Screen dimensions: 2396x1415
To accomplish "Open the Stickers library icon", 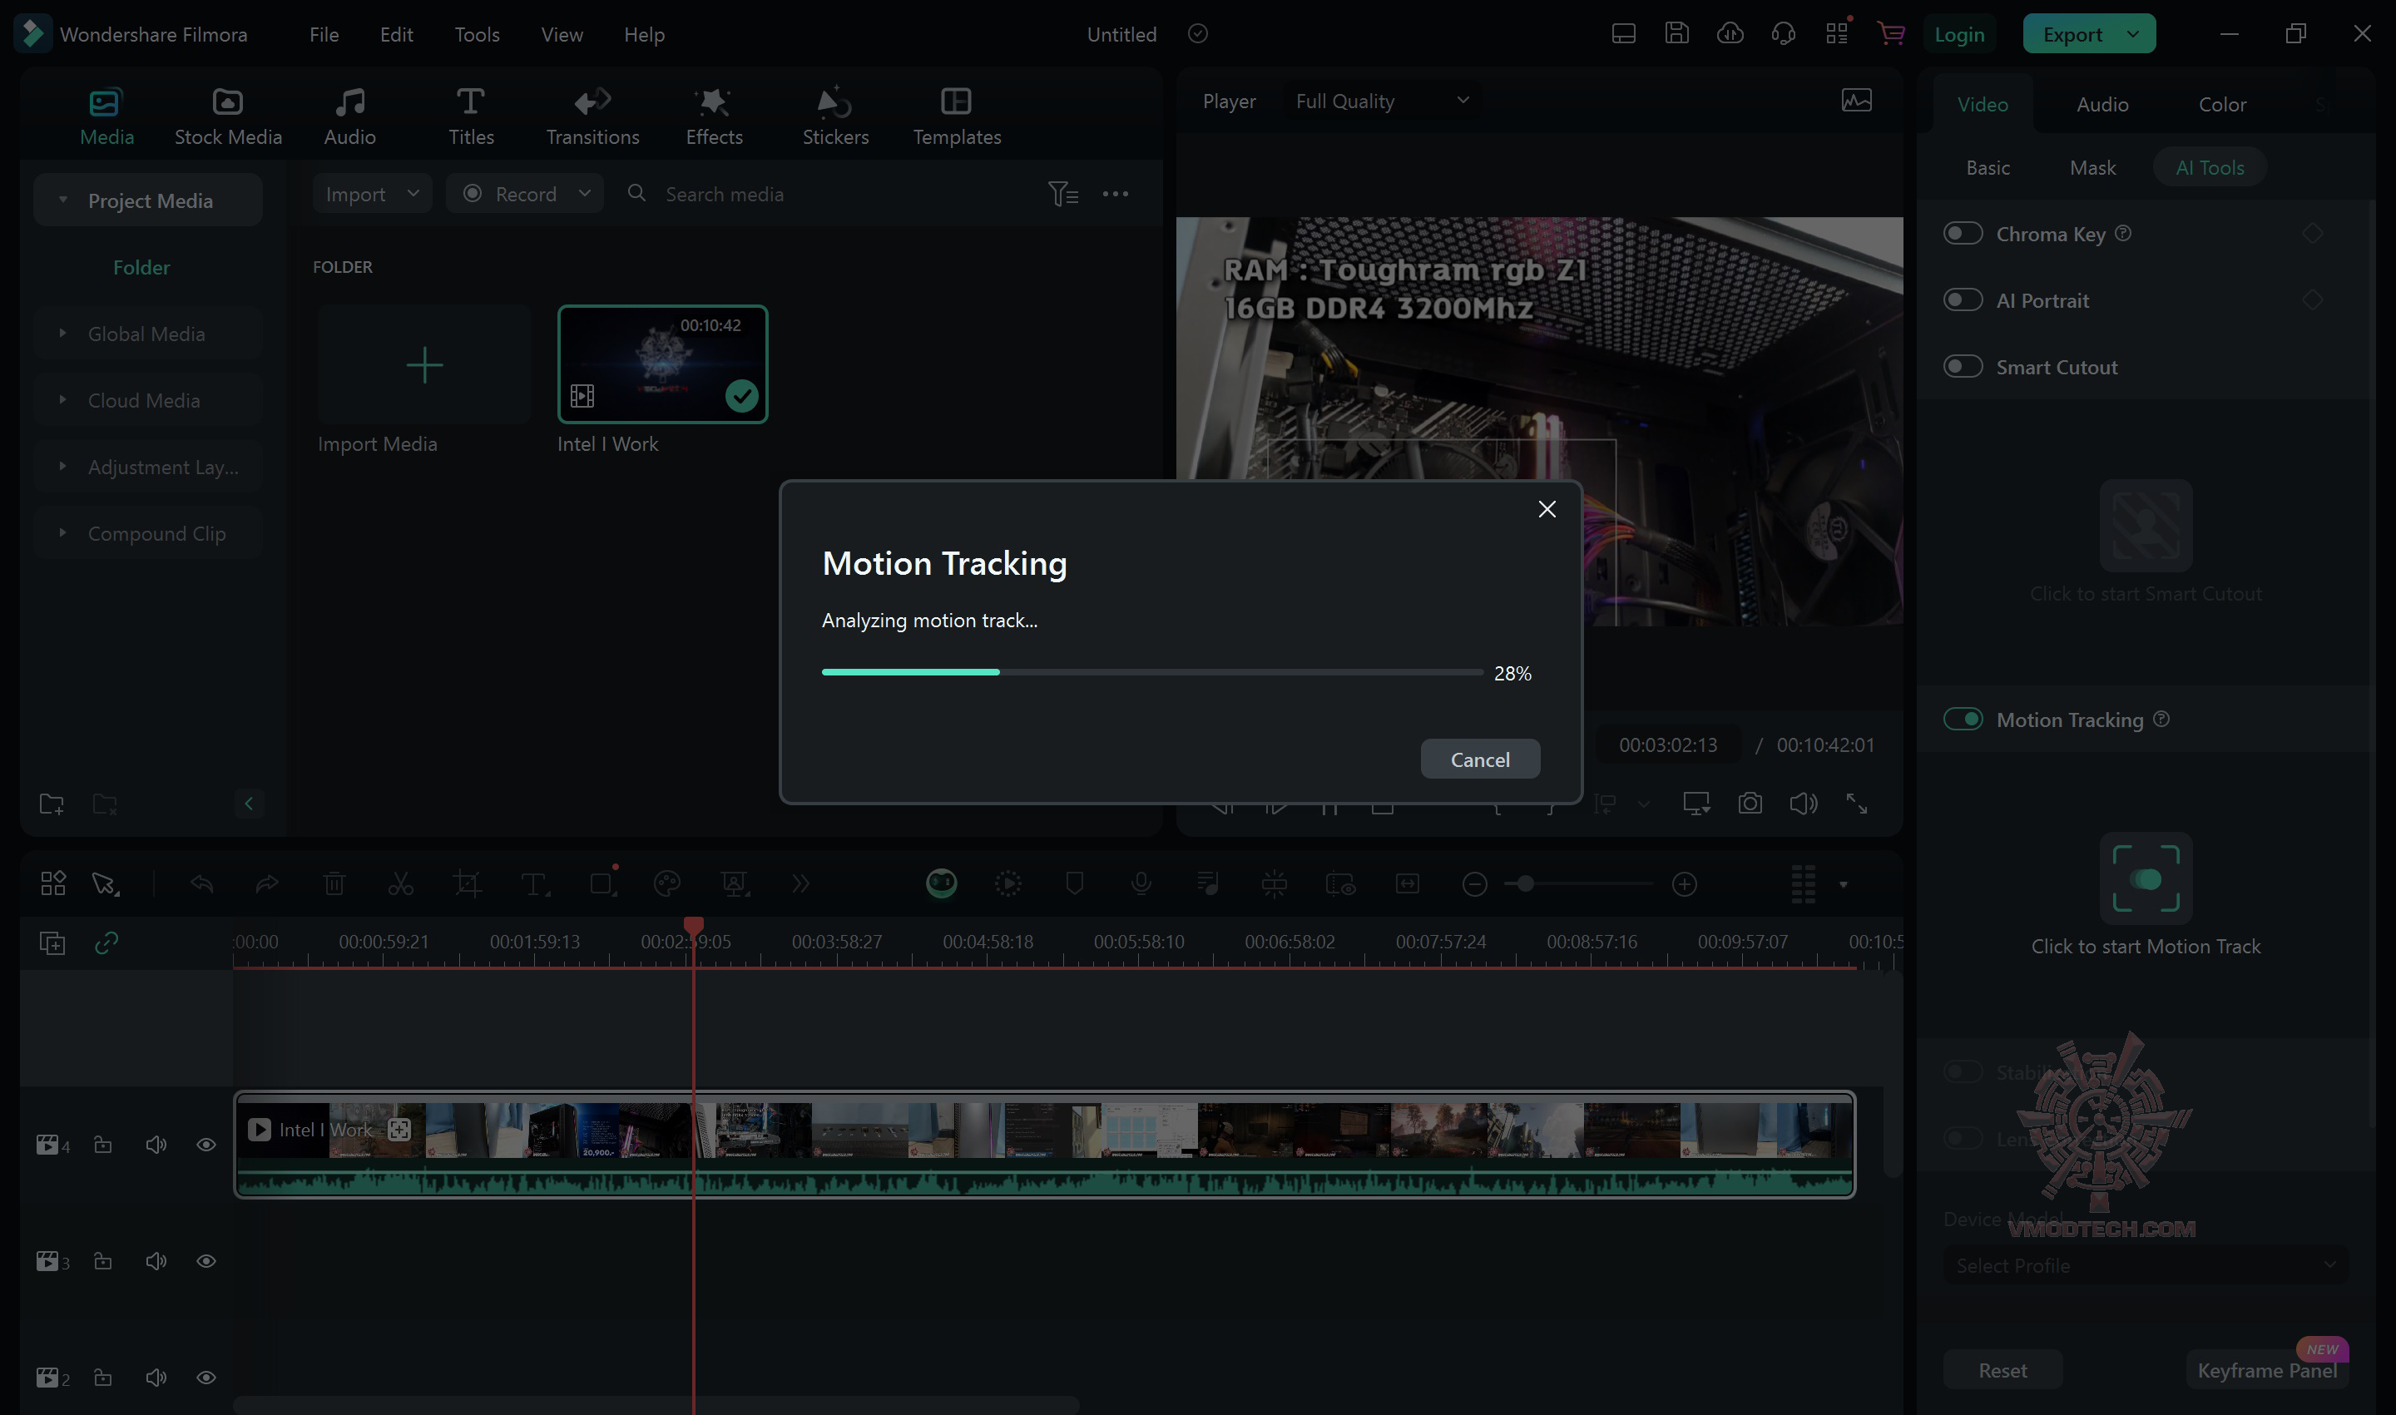I will click(834, 102).
